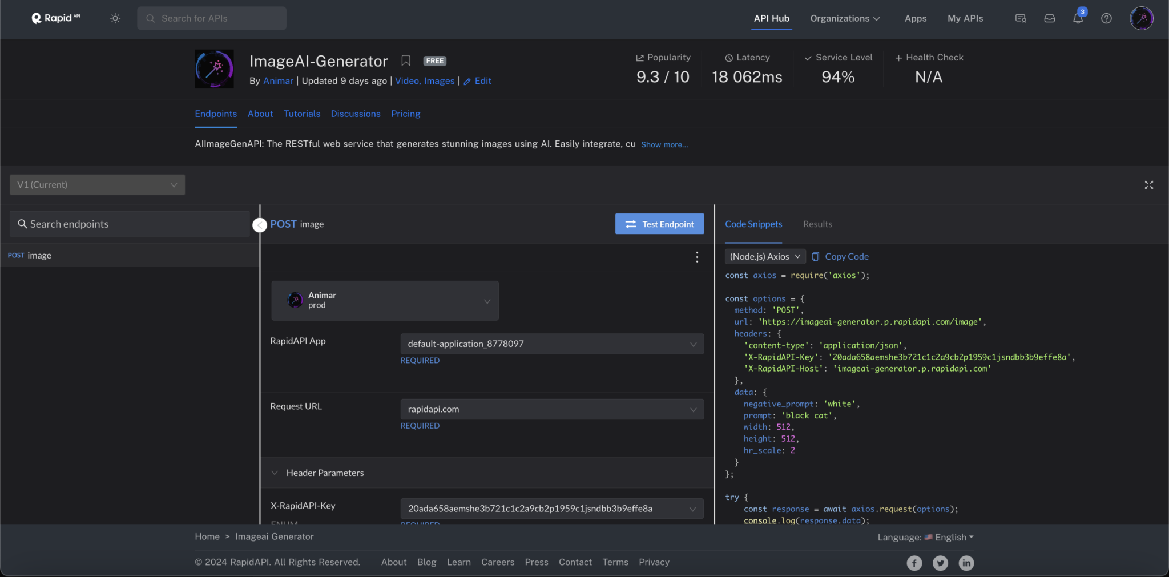Expand the endpoint view to fullscreen
This screenshot has height=577, width=1169.
(1149, 184)
